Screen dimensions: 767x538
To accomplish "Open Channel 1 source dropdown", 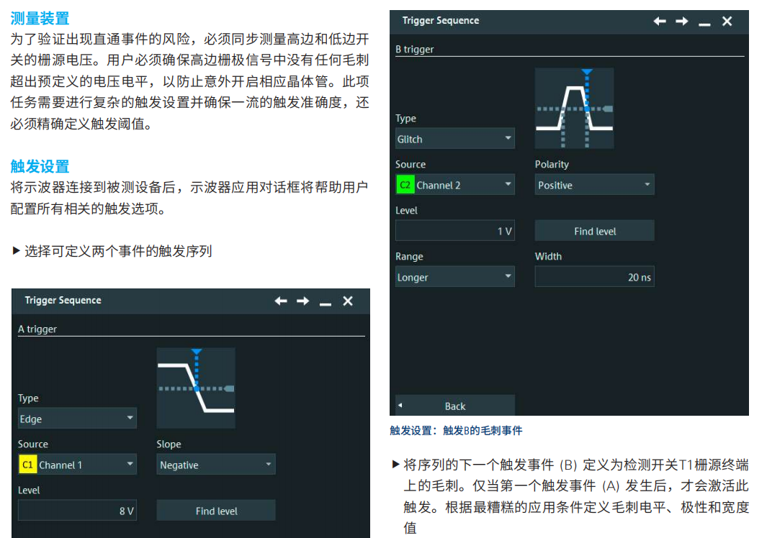I will click(x=77, y=465).
